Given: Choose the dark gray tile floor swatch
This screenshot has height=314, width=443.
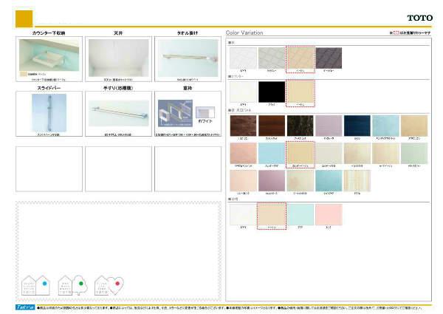Looking at the screenshot, I should pyautogui.click(x=329, y=58).
